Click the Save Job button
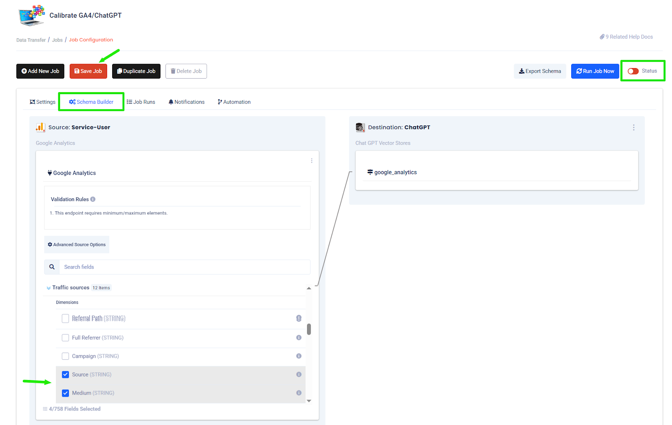Viewport: 672px width, 425px height. coord(89,71)
